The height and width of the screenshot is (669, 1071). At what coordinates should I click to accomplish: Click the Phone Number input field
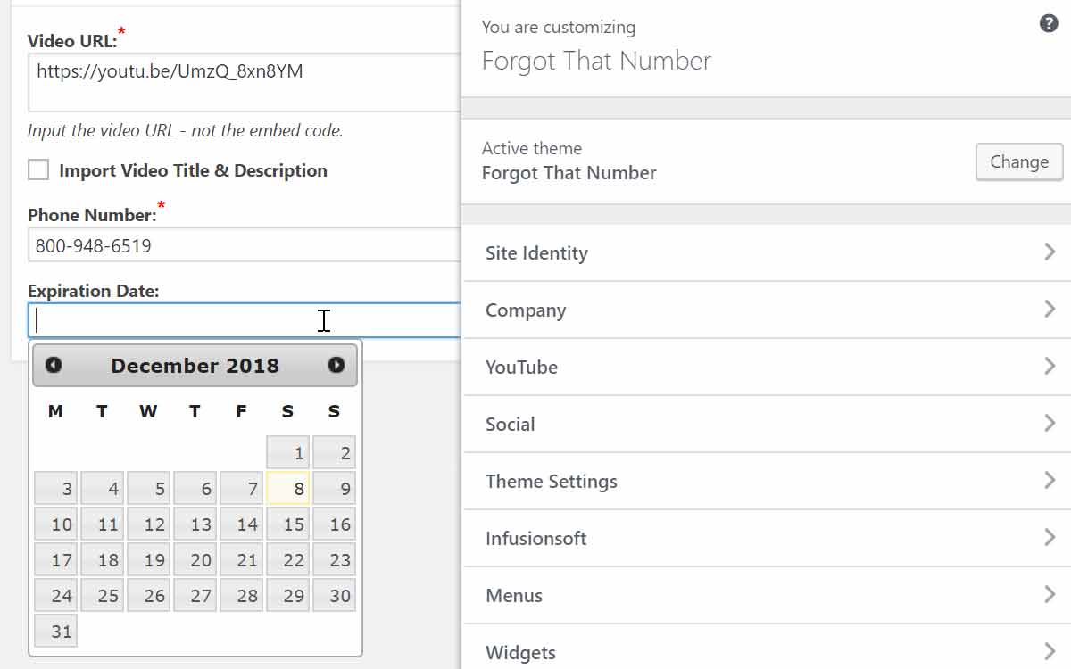[x=244, y=245]
